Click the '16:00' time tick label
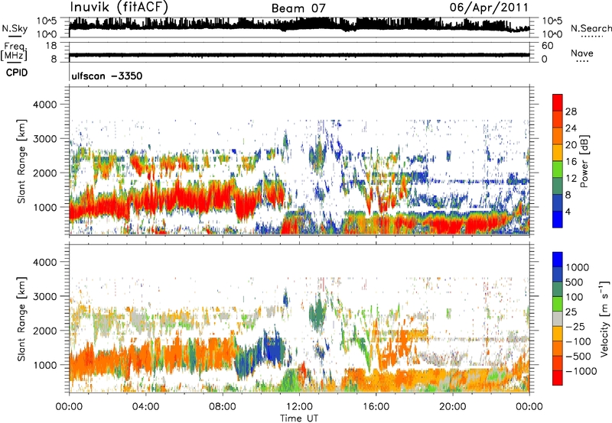 coord(376,407)
